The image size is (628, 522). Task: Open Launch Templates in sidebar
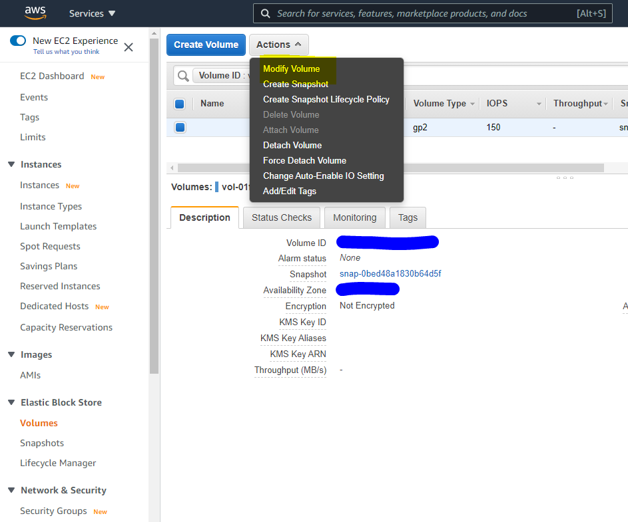59,226
